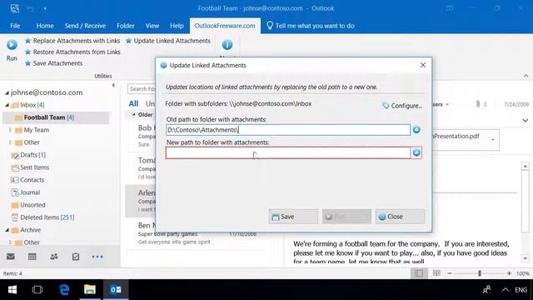Open File Explorer from taskbar

[x=90, y=290]
